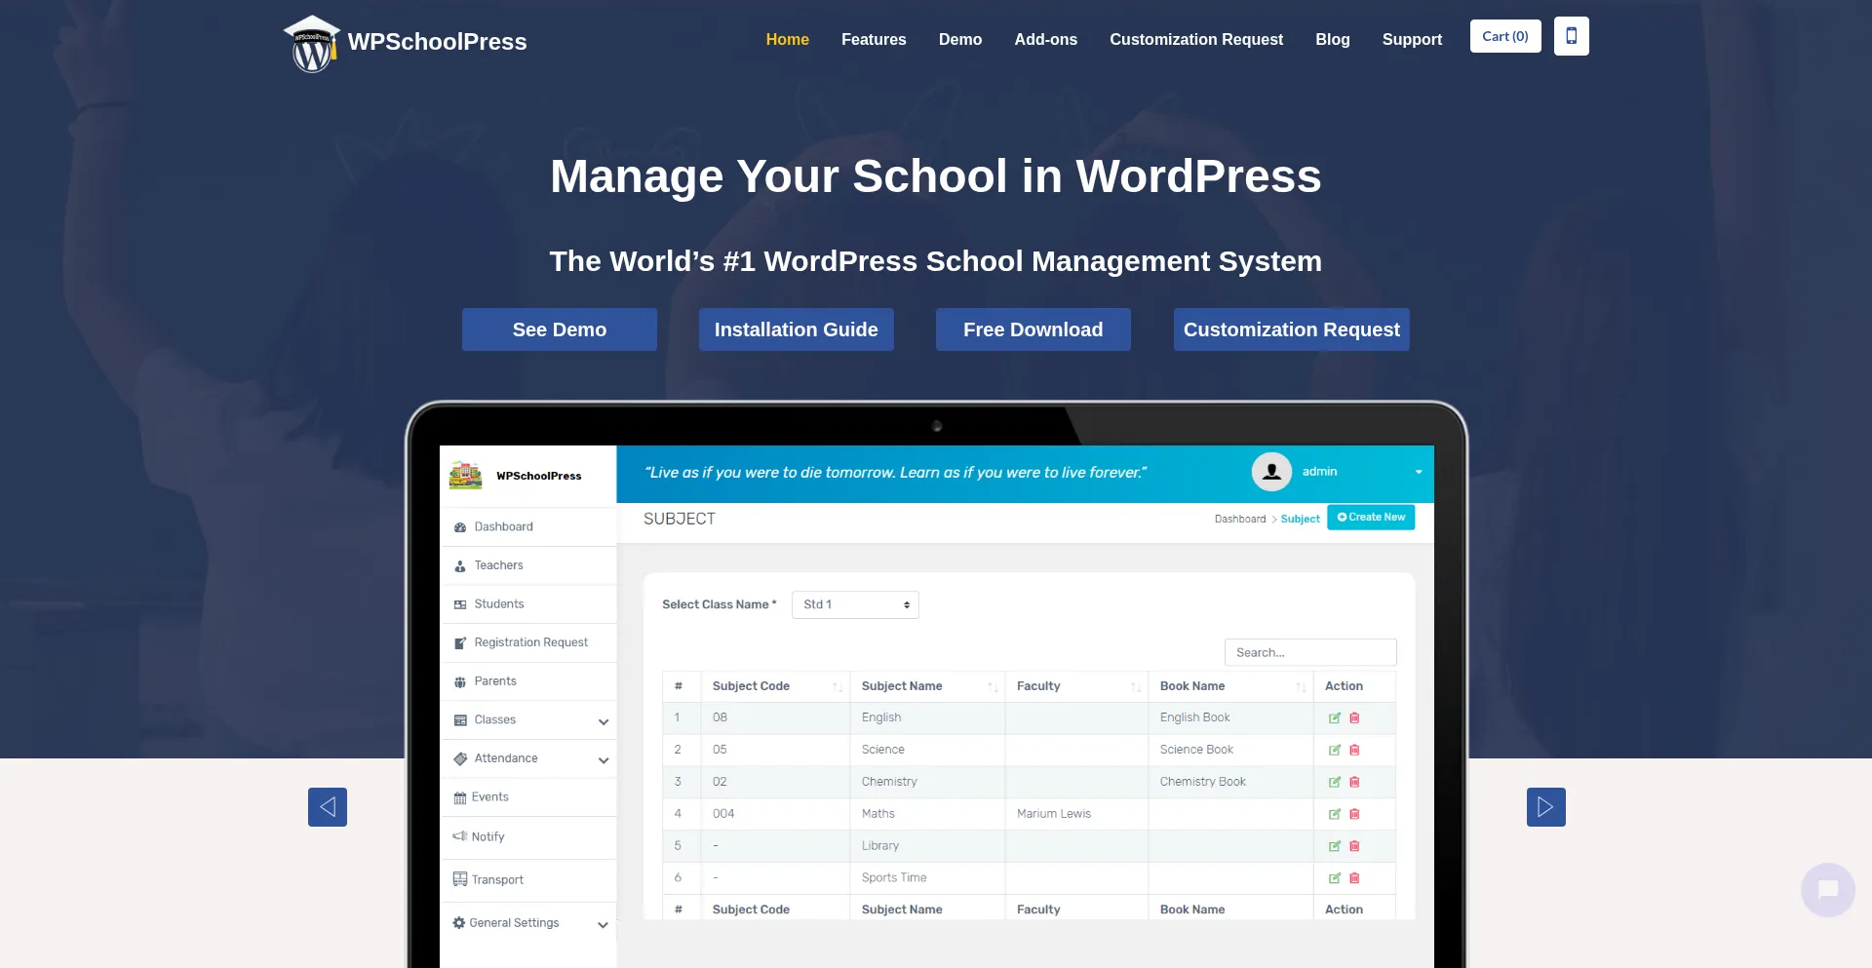Viewport: 1872px width, 968px height.
Task: Open the Demo menu item
Action: coord(960,39)
